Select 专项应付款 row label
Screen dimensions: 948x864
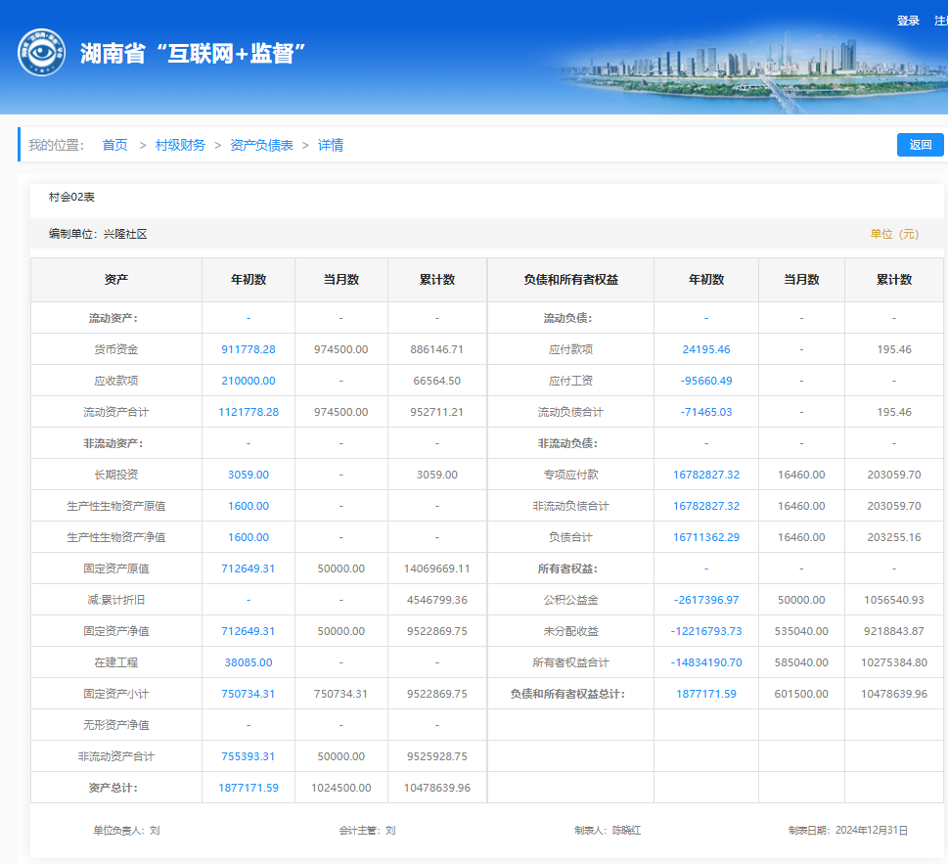pos(570,475)
